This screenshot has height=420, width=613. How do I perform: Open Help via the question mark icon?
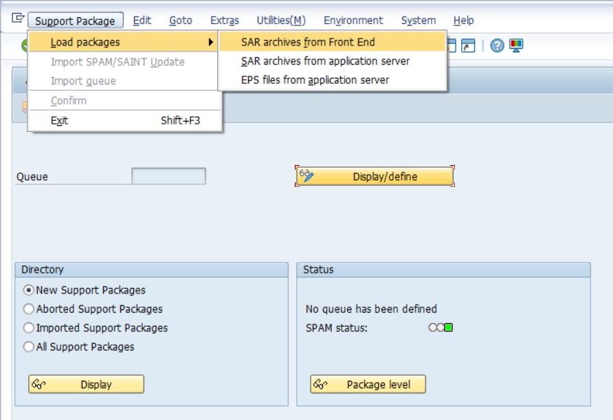click(x=497, y=45)
